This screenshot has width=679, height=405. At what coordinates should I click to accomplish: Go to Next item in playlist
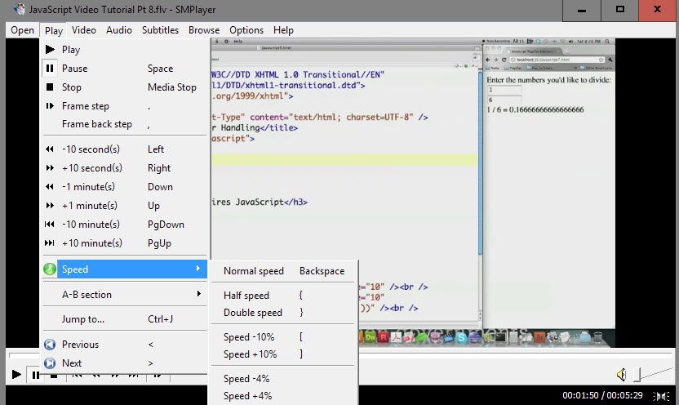[x=125, y=363]
